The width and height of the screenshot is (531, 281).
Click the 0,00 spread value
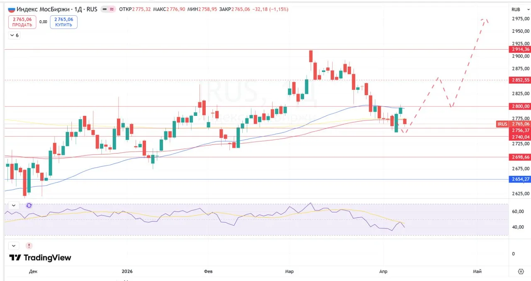[x=43, y=22]
